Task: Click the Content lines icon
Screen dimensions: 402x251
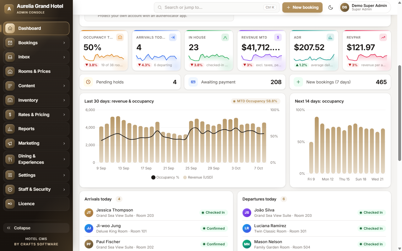Action: click(x=10, y=86)
